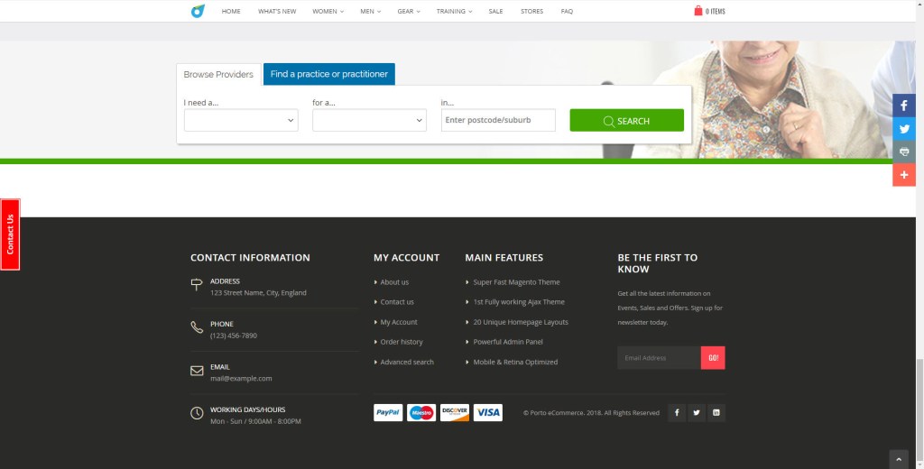The height and width of the screenshot is (469, 924).
Task: Switch to Browse Providers tab
Action: click(218, 74)
